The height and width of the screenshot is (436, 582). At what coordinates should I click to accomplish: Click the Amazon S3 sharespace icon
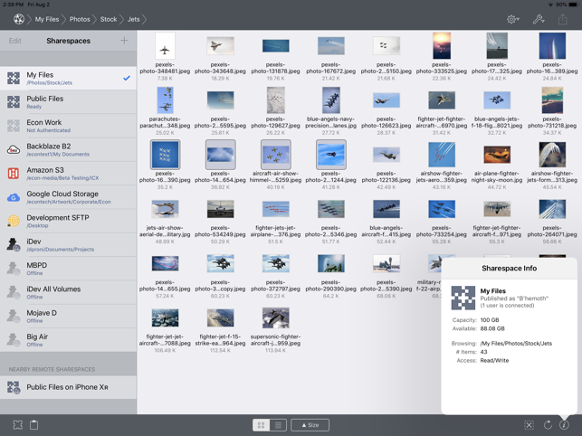coord(14,174)
